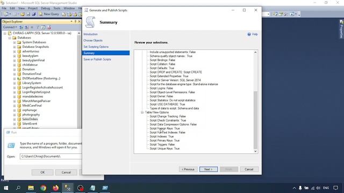This screenshot has height=193, width=344.
Task: Open Google Chrome from taskbar
Action: [x=43, y=188]
